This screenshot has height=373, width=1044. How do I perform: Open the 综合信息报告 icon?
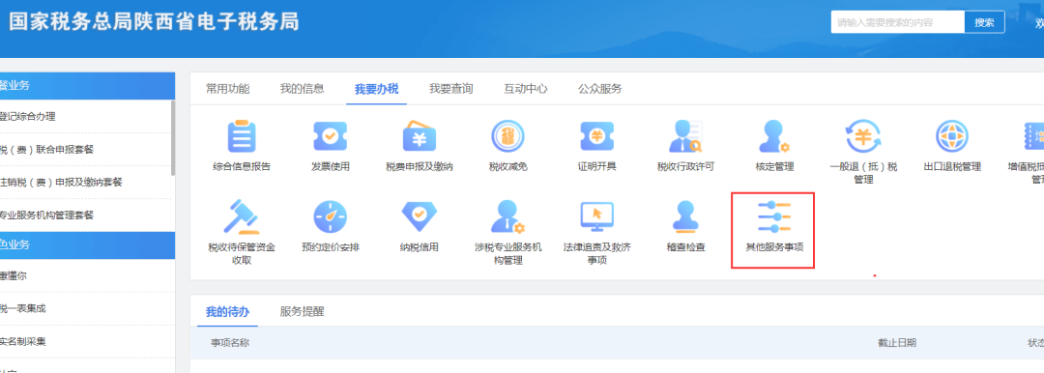pyautogui.click(x=241, y=136)
